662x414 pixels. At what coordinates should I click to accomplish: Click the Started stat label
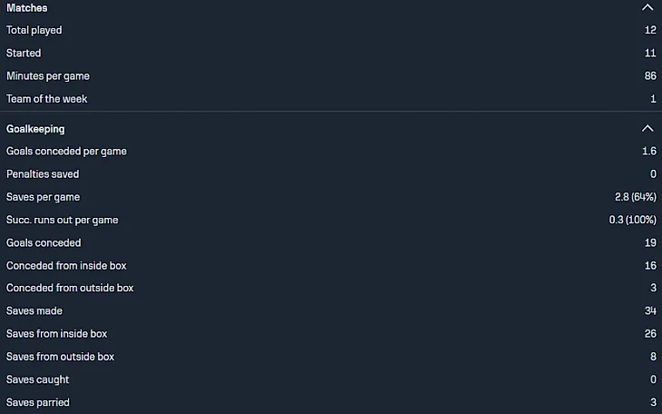click(24, 53)
